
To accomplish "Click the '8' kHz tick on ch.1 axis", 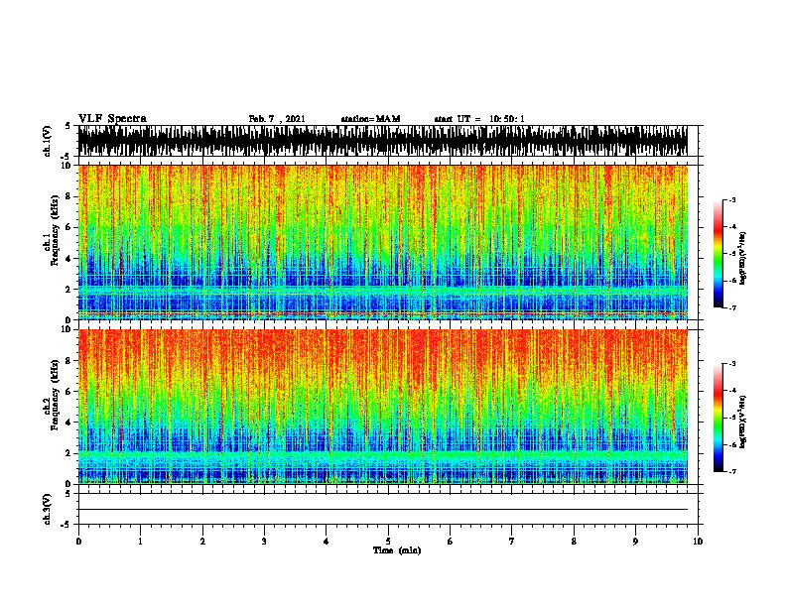I will click(x=69, y=196).
